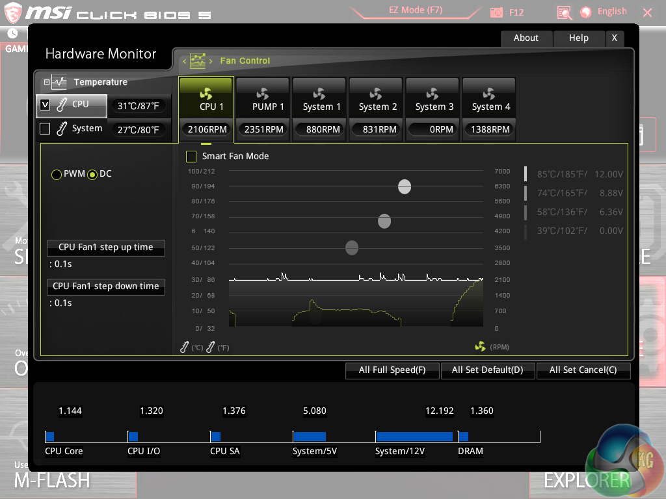This screenshot has width=666, height=499.
Task: Click the CPU temperature value 31°C/87°F
Action: pyautogui.click(x=139, y=106)
